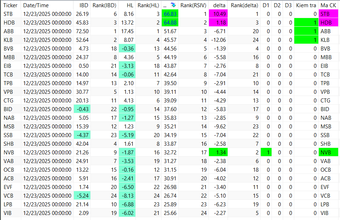Click the green Kiem tra cell in HDB row
This screenshot has height=220, width=340.
click(306, 23)
